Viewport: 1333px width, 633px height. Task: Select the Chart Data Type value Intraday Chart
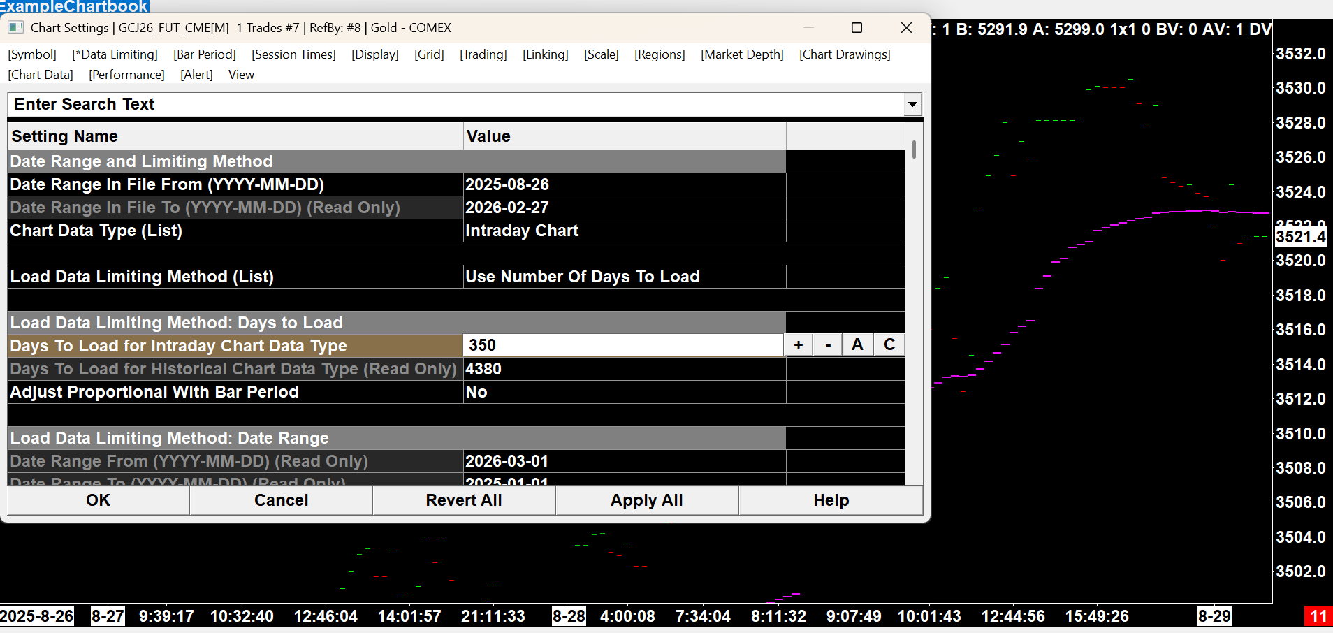pyautogui.click(x=625, y=231)
